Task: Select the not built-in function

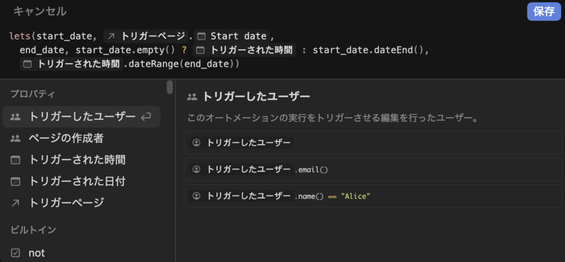Action: [81, 253]
